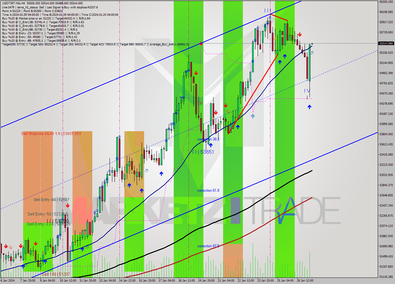Image resolution: width=395 pixels, height=284 pixels.
Task: Click the 54953.390 price axis value
Action: click(x=386, y=73)
